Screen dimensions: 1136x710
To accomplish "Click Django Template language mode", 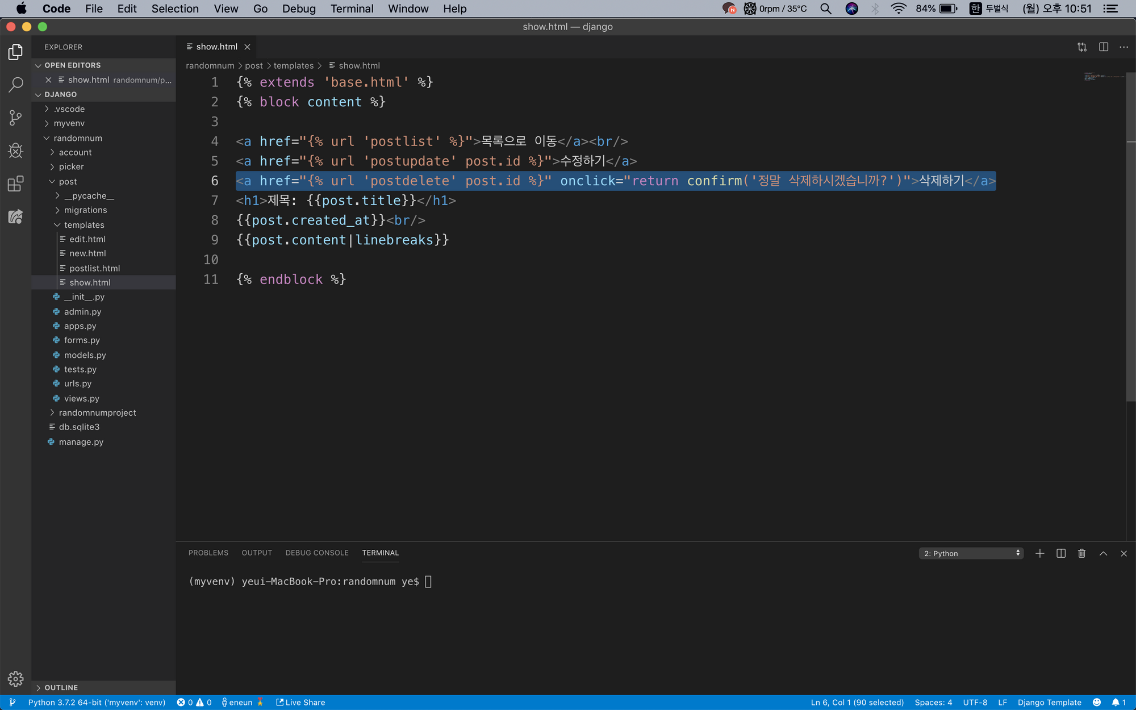I will [1049, 703].
